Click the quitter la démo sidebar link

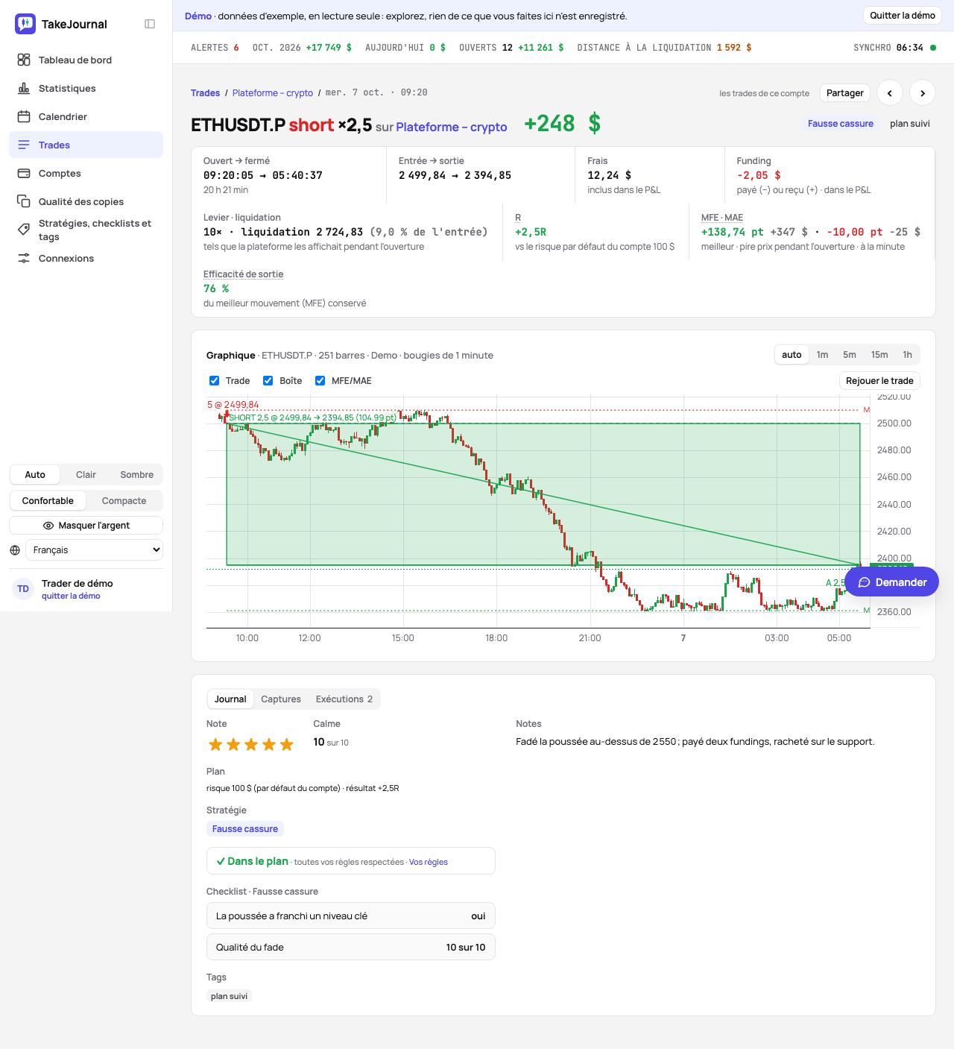click(71, 596)
